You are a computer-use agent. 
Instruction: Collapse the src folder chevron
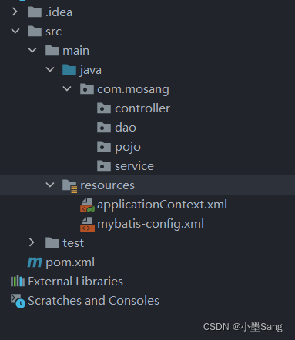click(15, 31)
